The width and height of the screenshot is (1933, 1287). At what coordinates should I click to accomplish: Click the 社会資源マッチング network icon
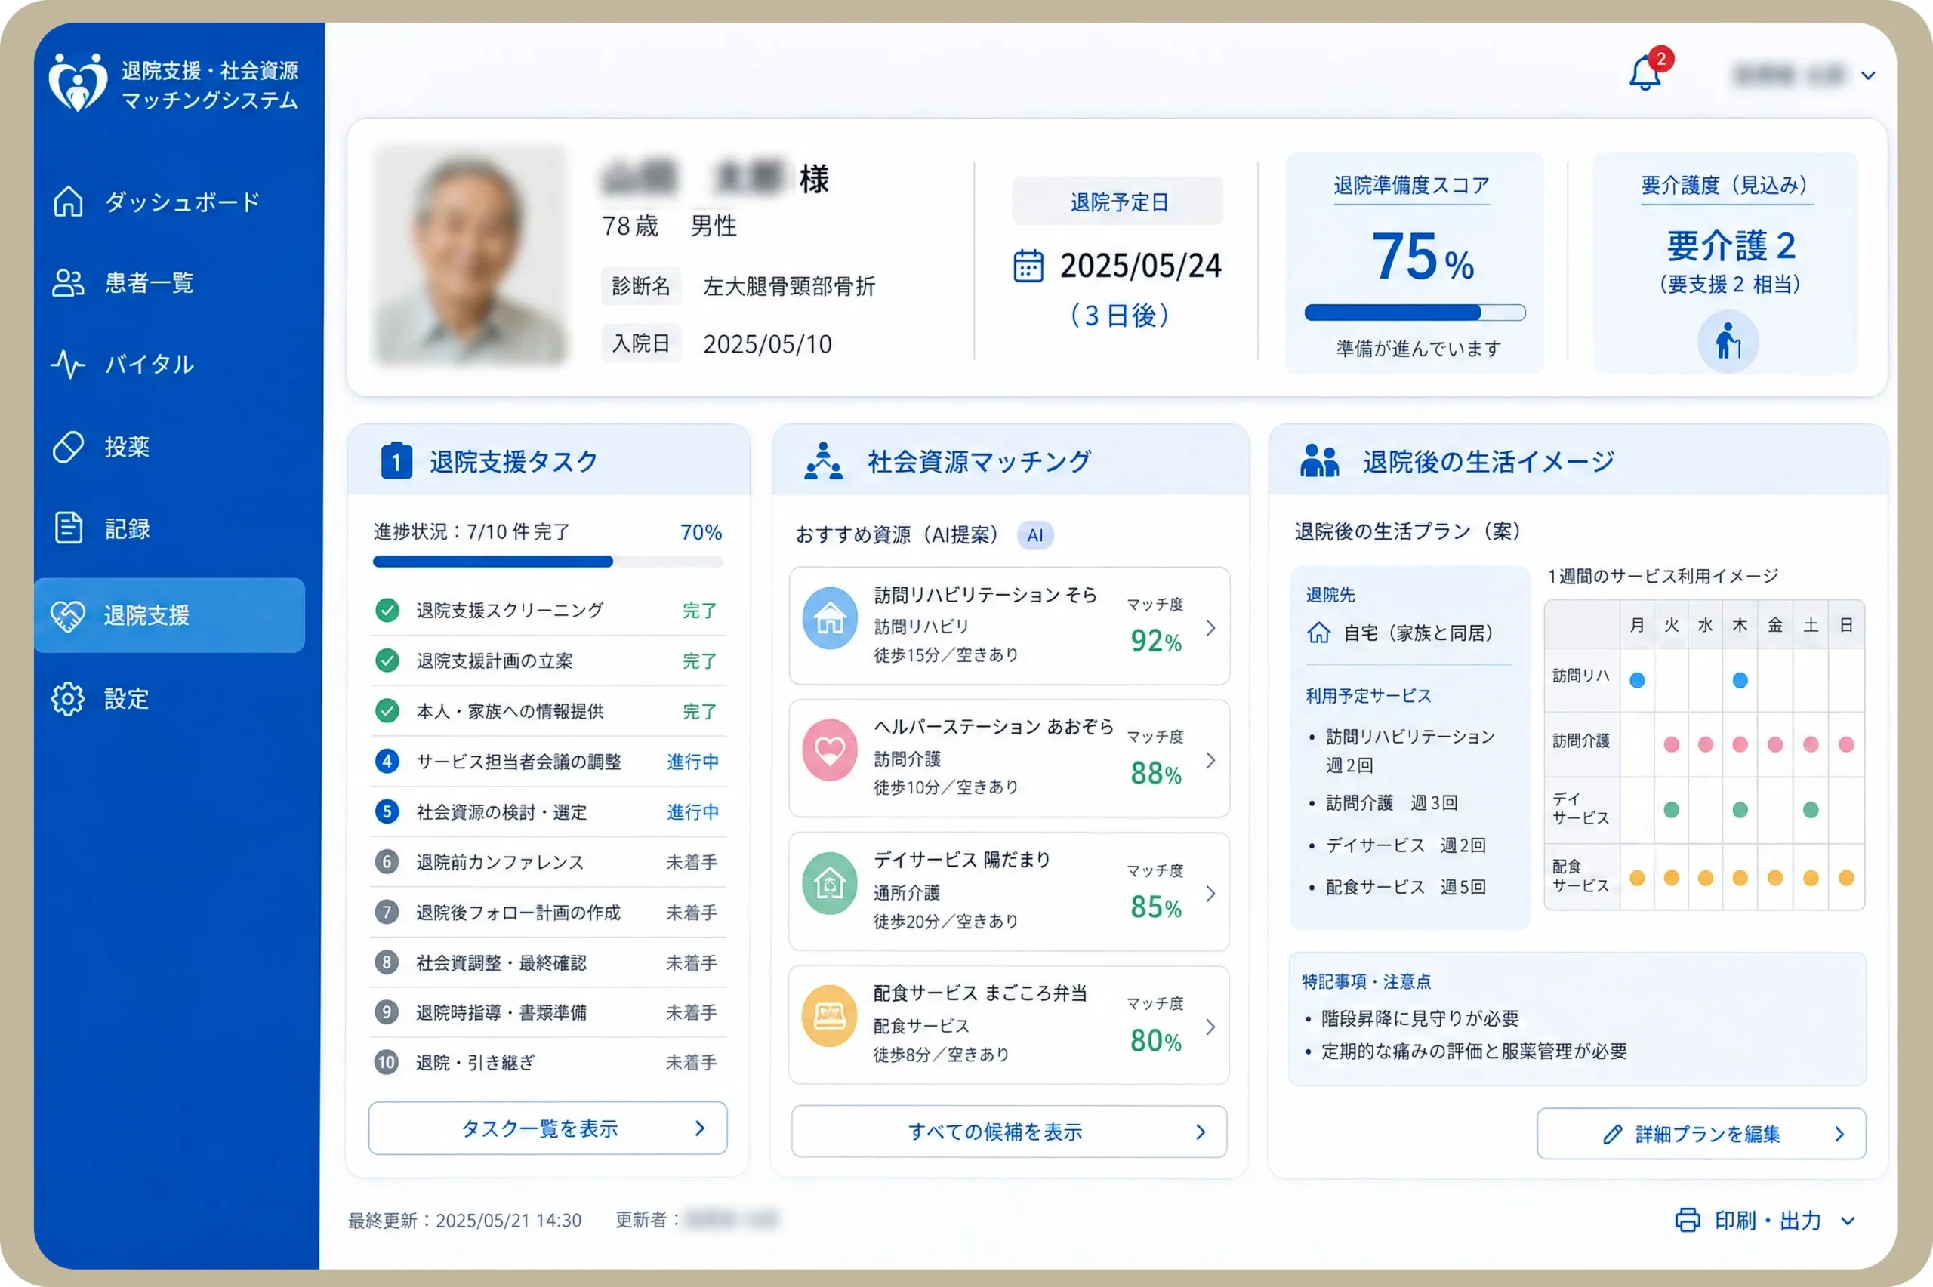tap(823, 460)
